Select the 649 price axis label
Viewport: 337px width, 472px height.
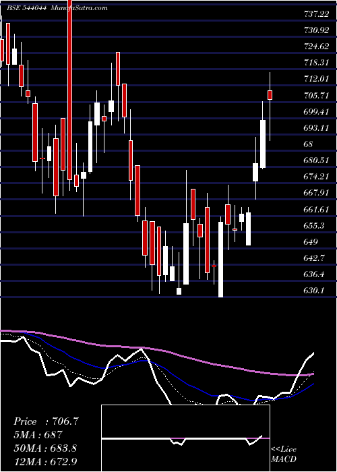coord(311,242)
